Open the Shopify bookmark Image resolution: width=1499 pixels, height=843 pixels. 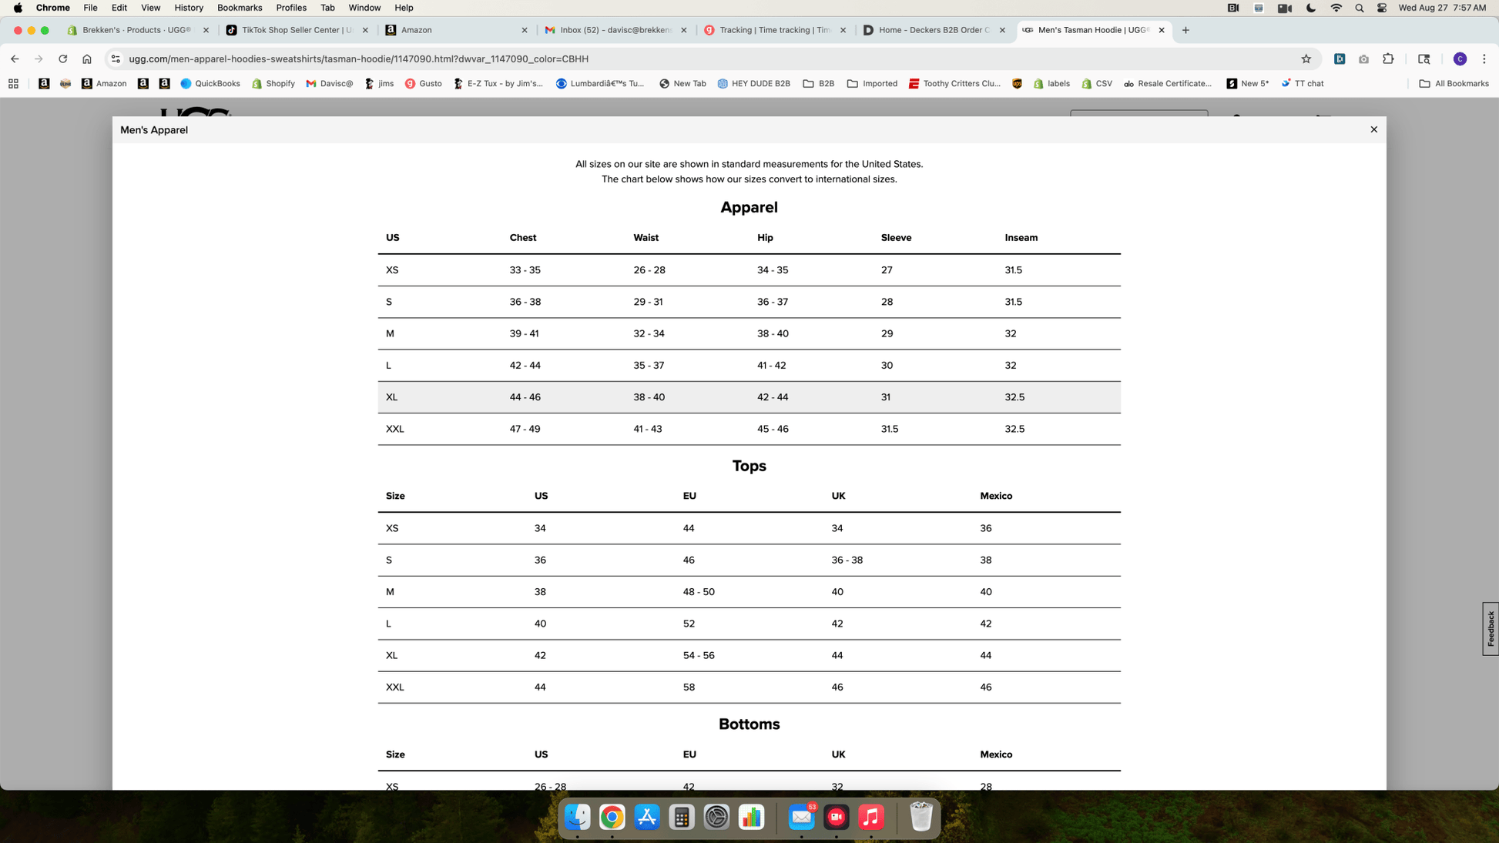point(273,83)
